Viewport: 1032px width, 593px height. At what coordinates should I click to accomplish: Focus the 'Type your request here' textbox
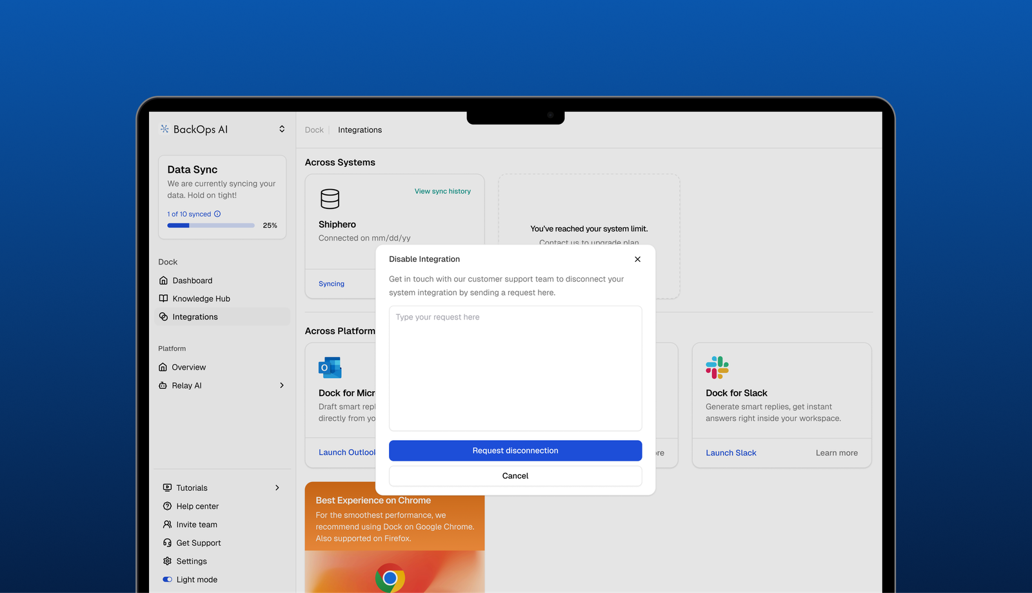coord(515,368)
